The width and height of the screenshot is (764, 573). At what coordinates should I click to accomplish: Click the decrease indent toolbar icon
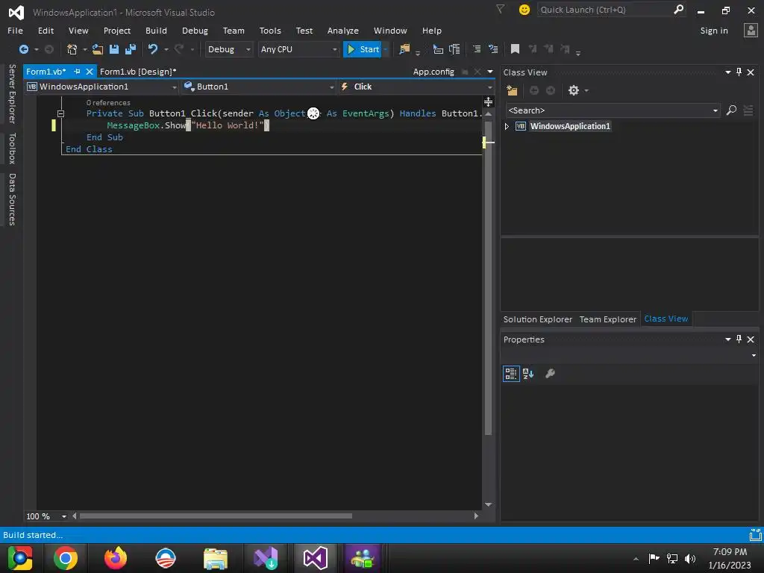click(438, 49)
